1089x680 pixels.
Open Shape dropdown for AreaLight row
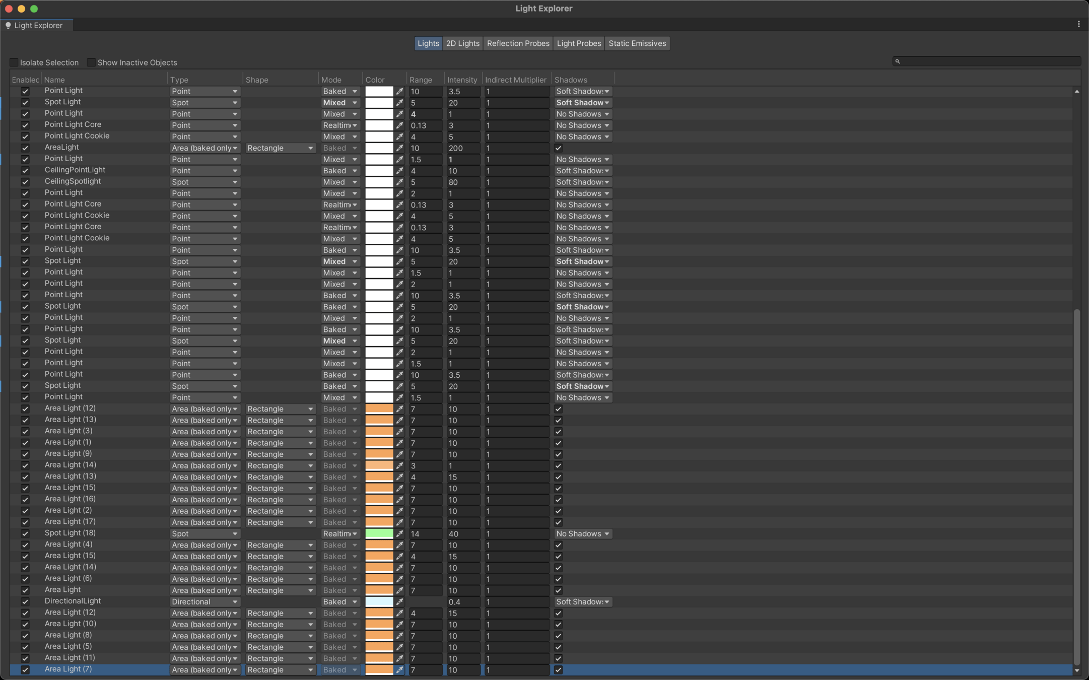tap(280, 148)
